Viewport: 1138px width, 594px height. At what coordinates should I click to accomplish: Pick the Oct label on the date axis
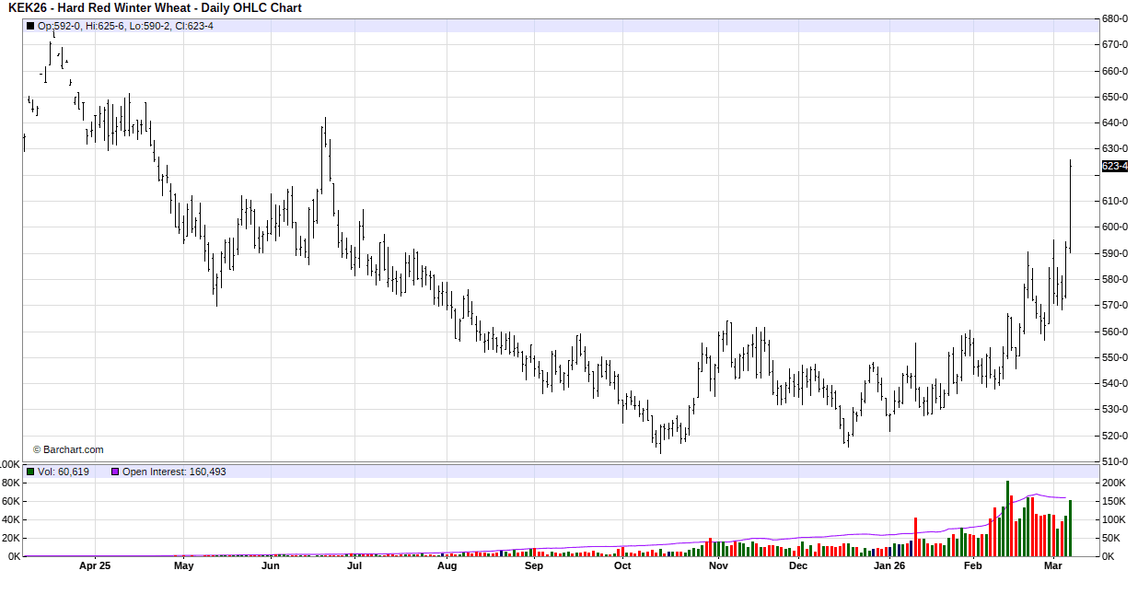[x=622, y=566]
